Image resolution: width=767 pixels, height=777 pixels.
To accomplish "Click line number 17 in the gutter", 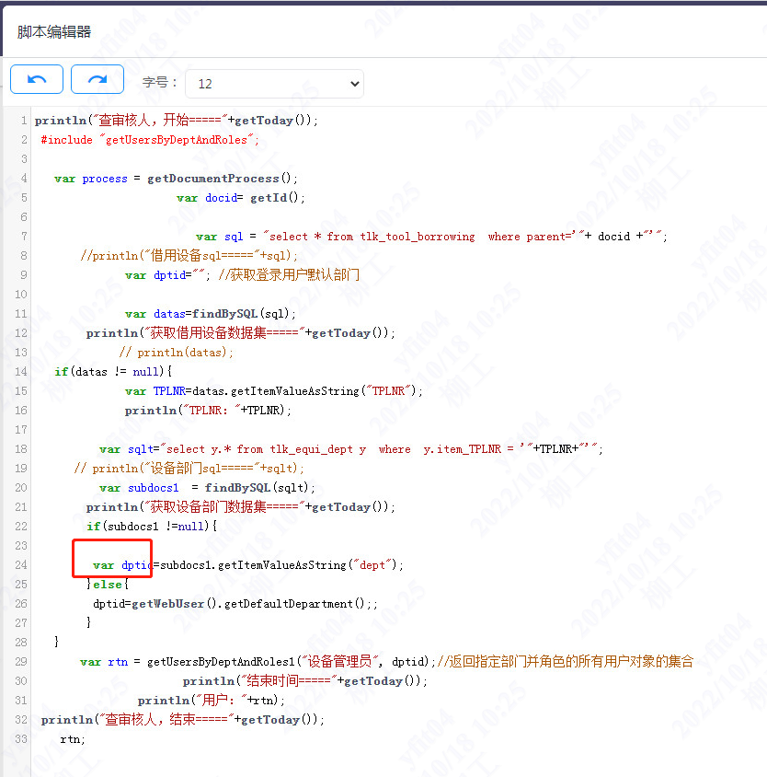I will 21,430.
